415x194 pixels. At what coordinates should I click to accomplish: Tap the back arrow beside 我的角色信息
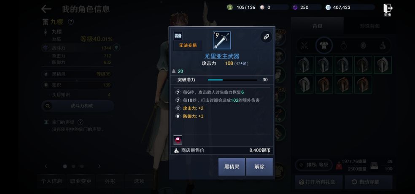coord(46,9)
